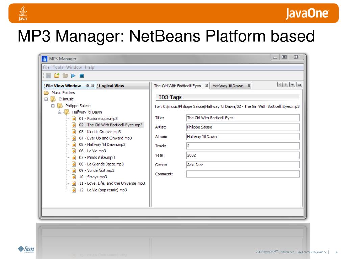The image size is (346, 259).
Task: Select the Halfway 'til Dawn folder
Action: [x=87, y=112]
